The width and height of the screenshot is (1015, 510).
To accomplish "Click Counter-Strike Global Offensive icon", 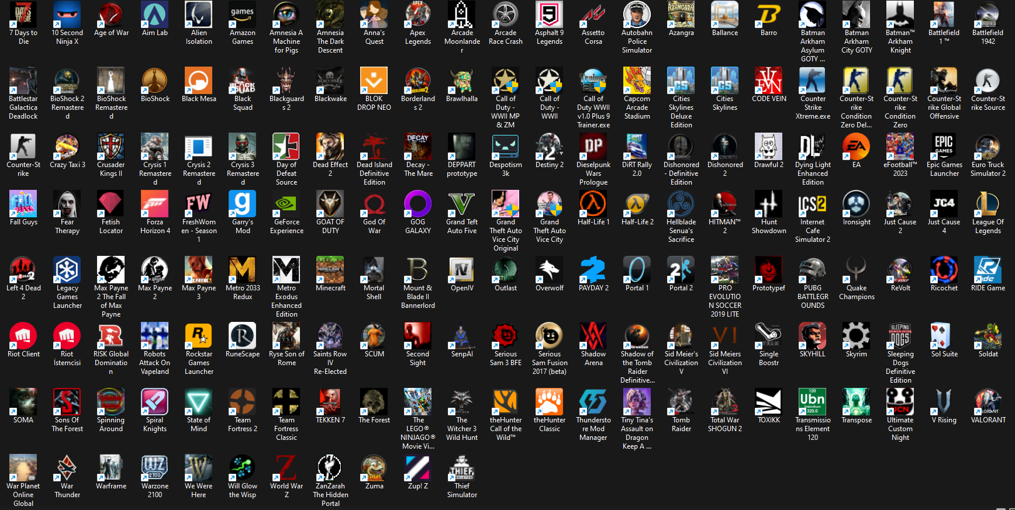I will click(x=944, y=81).
